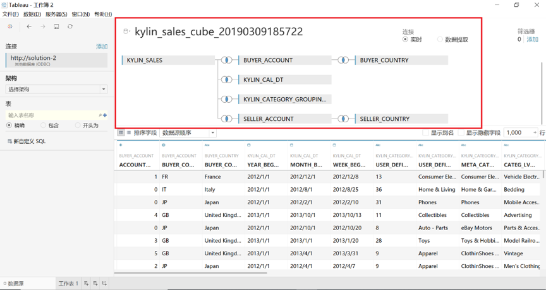Click 新自定义 SQL
546x290 pixels.
[29, 141]
